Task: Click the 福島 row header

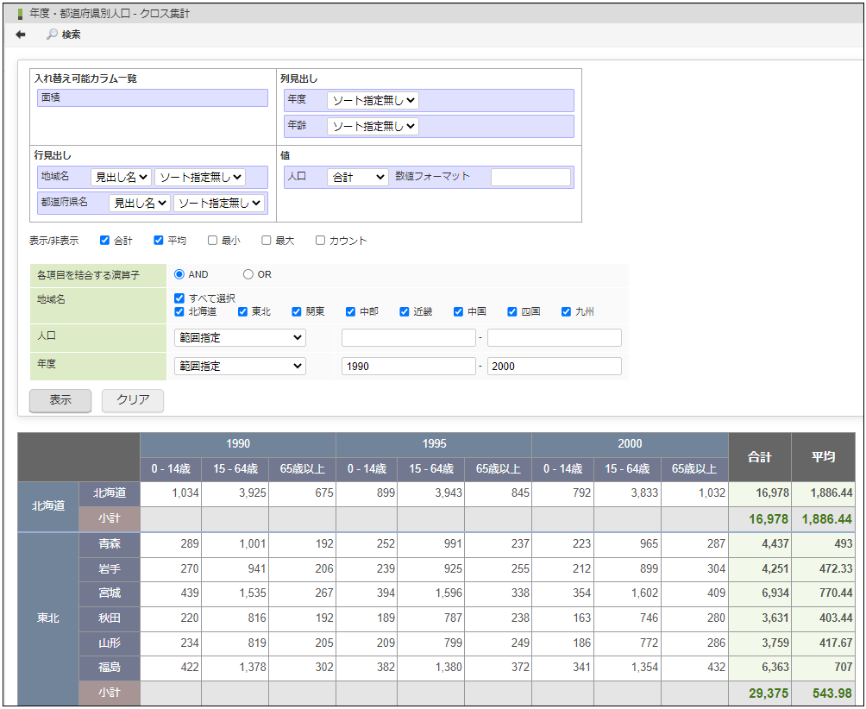Action: [x=110, y=667]
